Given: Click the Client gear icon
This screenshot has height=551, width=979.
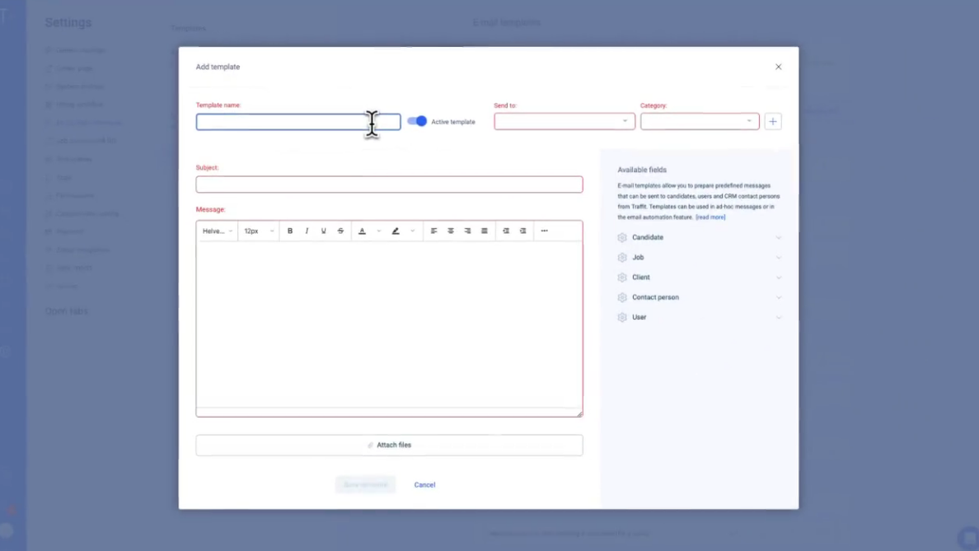Looking at the screenshot, I should coord(622,277).
